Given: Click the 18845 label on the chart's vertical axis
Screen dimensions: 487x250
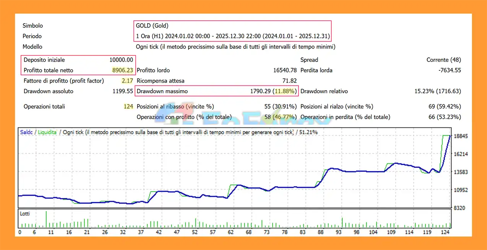Looking at the screenshot, I should [461, 136].
